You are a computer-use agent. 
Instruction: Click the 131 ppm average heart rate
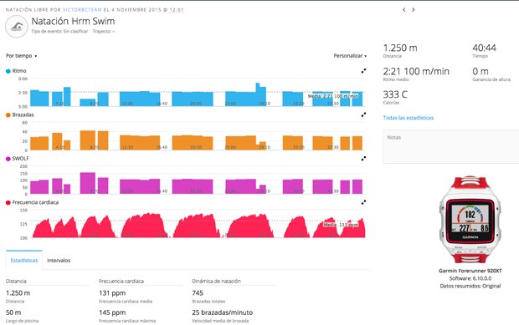[x=112, y=293]
